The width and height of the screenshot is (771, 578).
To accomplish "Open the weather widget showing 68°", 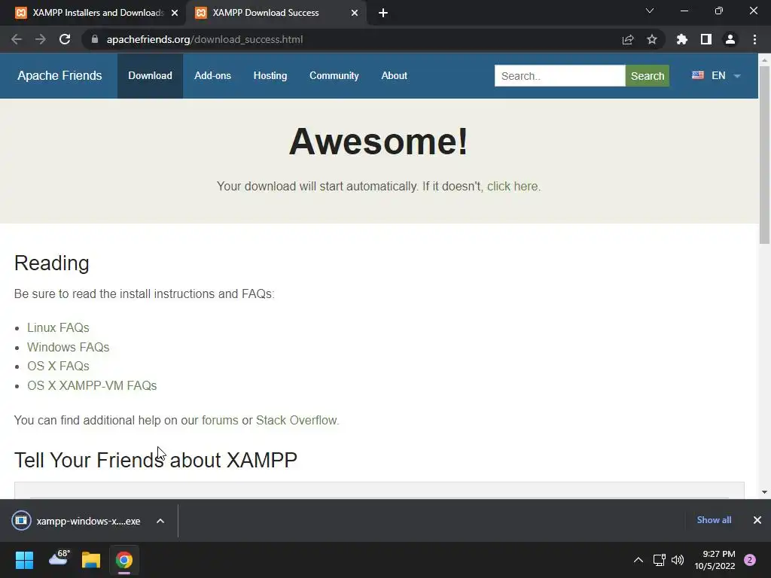I will coord(59,558).
